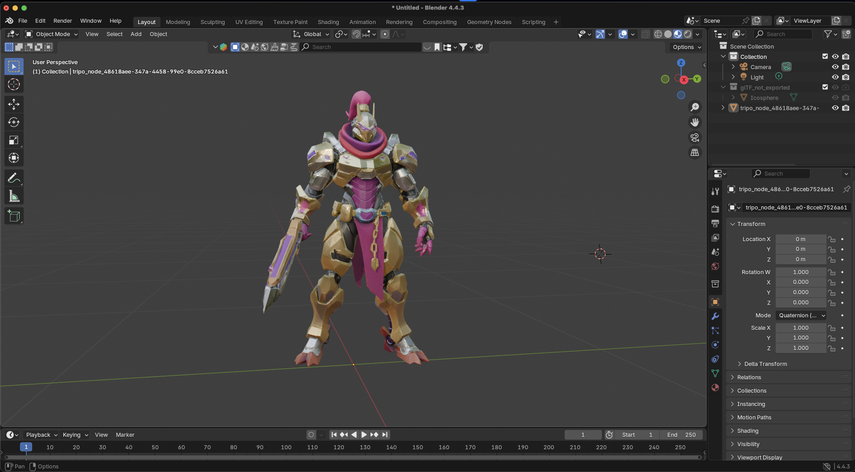Screen dimensions: 855x472
Task: Select the Add Cube tool
Action: [x=14, y=216]
